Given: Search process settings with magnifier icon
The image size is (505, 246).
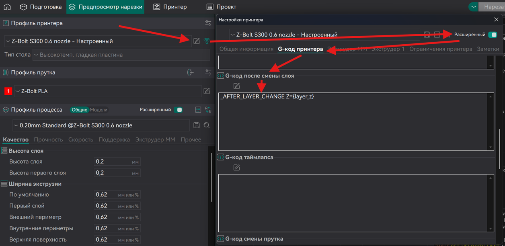Looking at the screenshot, I should (207, 125).
